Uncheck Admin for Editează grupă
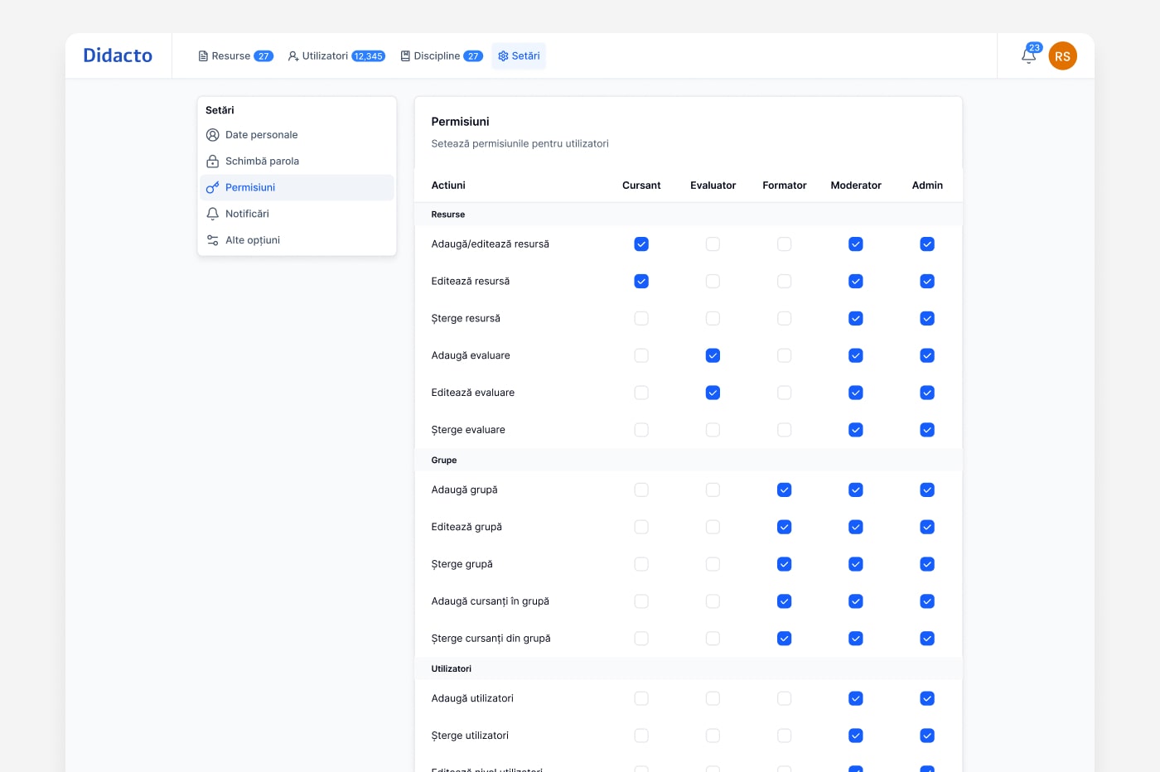 [x=927, y=527]
